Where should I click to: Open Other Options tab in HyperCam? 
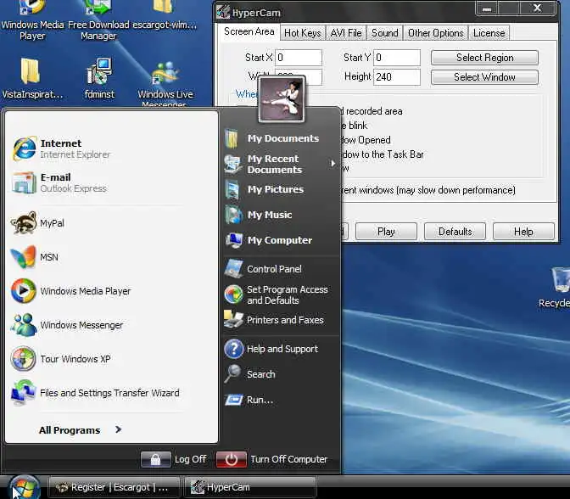[435, 33]
